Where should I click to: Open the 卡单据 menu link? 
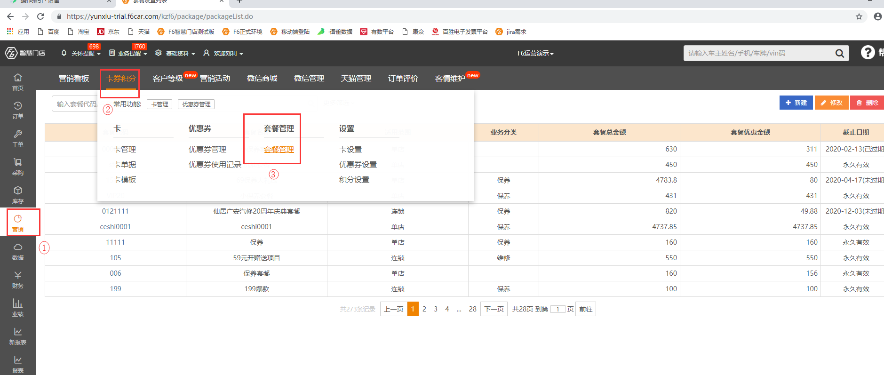pos(125,164)
